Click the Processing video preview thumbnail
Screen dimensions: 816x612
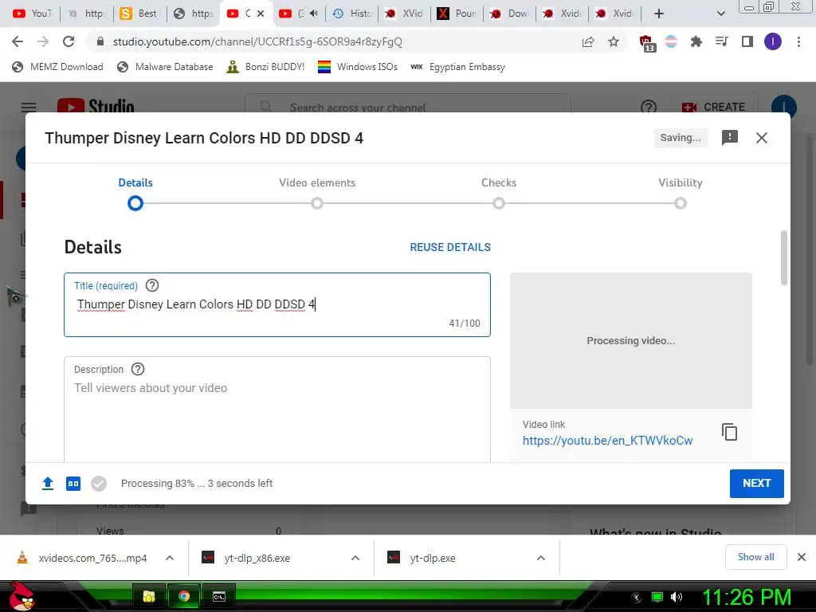pos(631,340)
